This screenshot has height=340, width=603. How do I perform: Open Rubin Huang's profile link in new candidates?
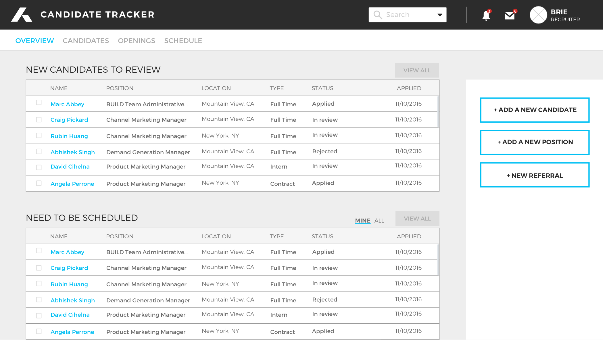69,136
